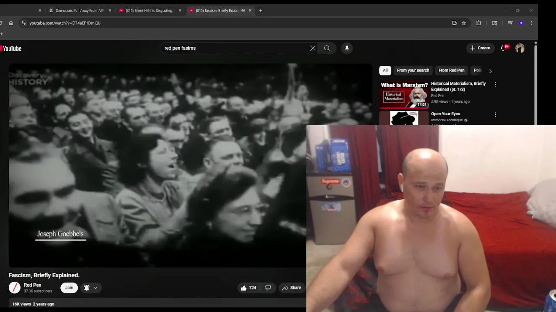Clear the search box text with X
Screen dimensions: 556x312
coord(313,48)
